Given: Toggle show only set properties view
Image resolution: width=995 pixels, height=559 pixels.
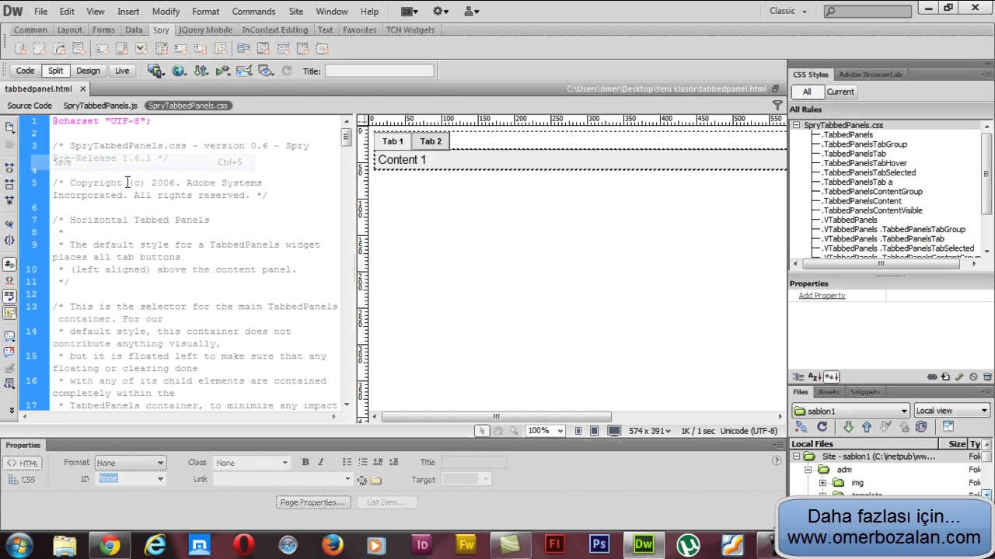Looking at the screenshot, I should click(x=831, y=377).
